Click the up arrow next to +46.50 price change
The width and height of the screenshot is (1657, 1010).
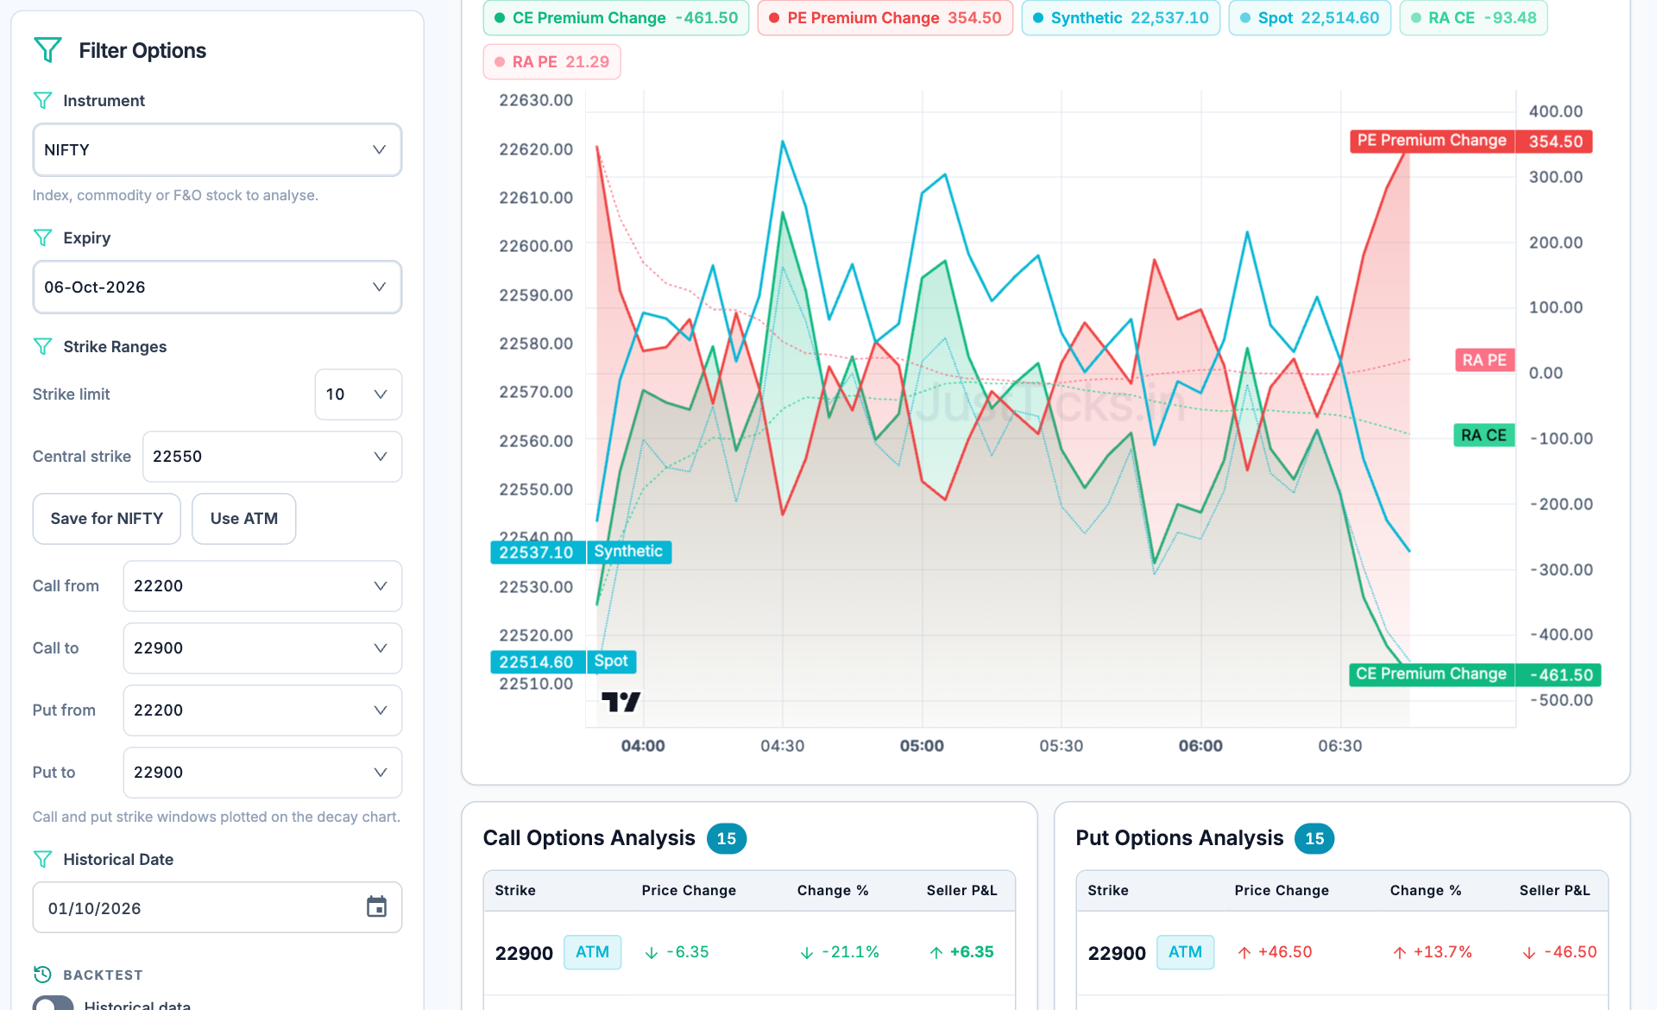pos(1244,952)
